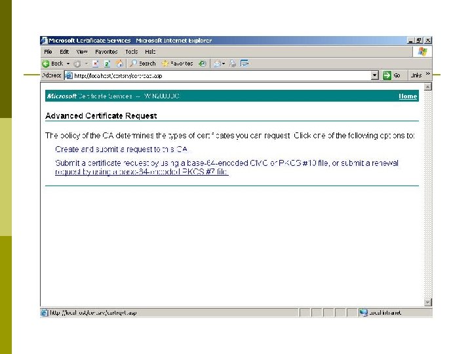Image resolution: width=472 pixels, height=354 pixels.
Task: Open the Back history dropdown arrow
Action: pos(68,64)
